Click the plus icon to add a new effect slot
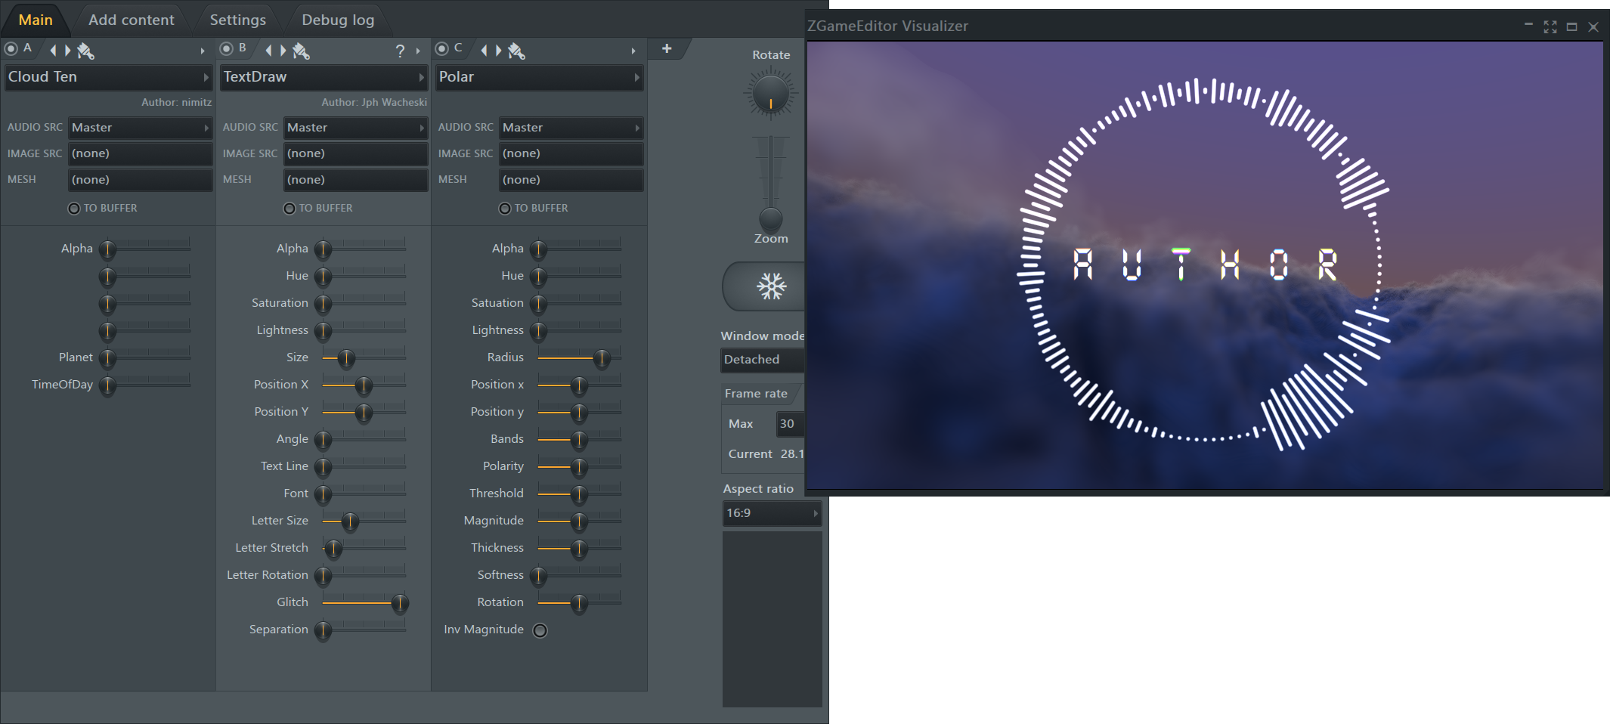This screenshot has height=724, width=1610. [x=667, y=48]
